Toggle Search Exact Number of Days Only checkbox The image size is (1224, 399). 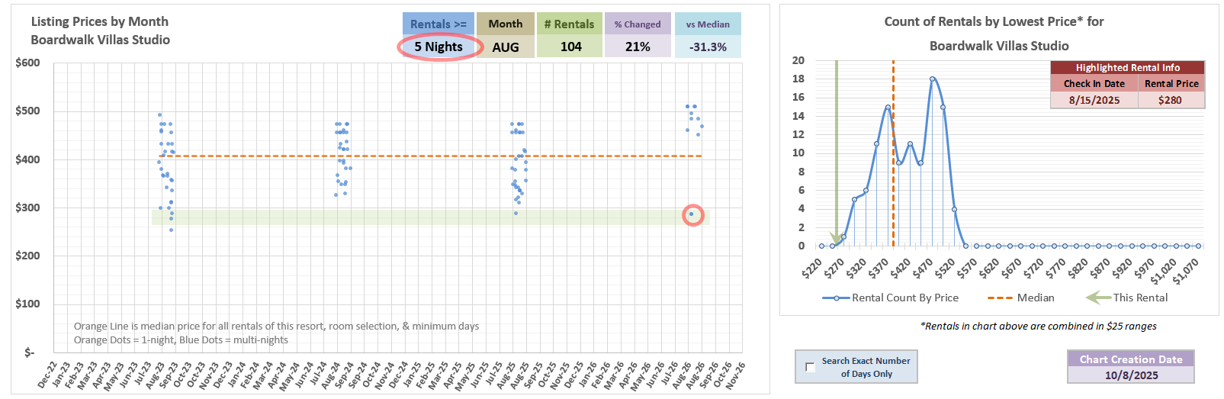[810, 367]
